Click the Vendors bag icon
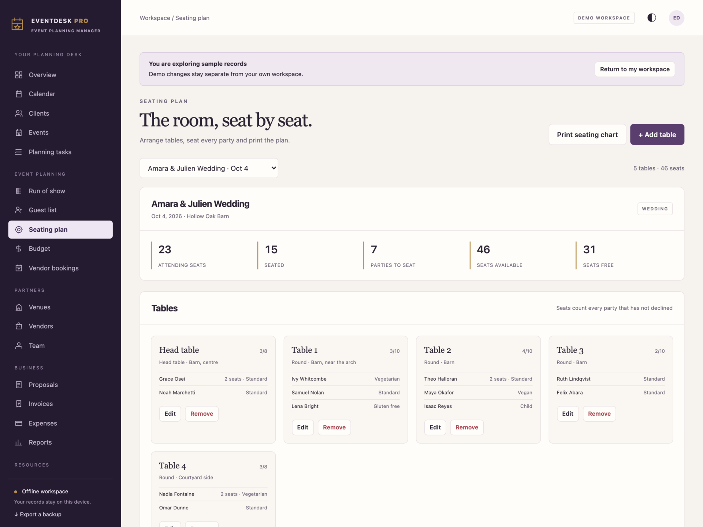This screenshot has height=527, width=703. (x=19, y=326)
